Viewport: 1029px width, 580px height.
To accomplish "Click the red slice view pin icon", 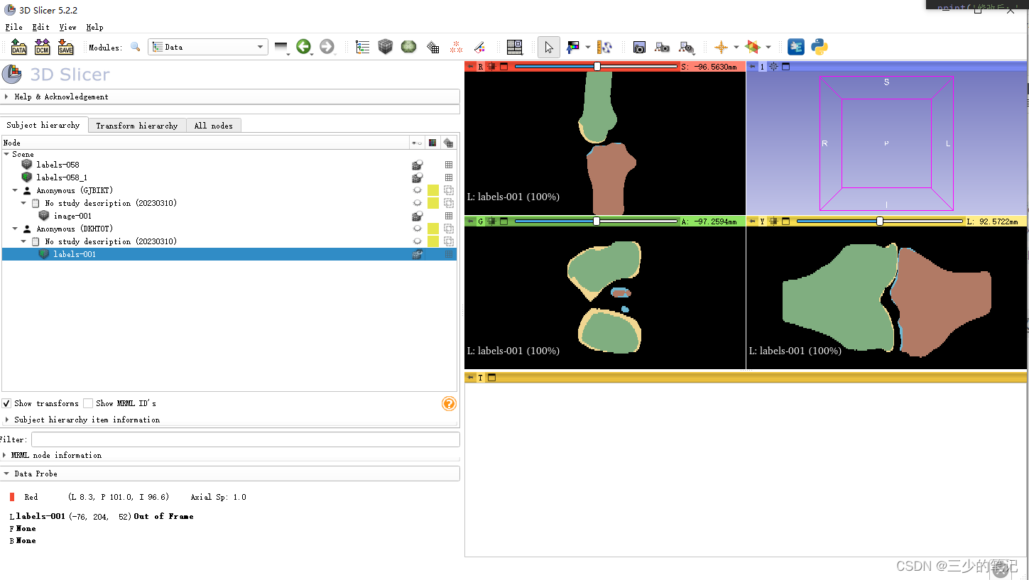I will click(470, 67).
